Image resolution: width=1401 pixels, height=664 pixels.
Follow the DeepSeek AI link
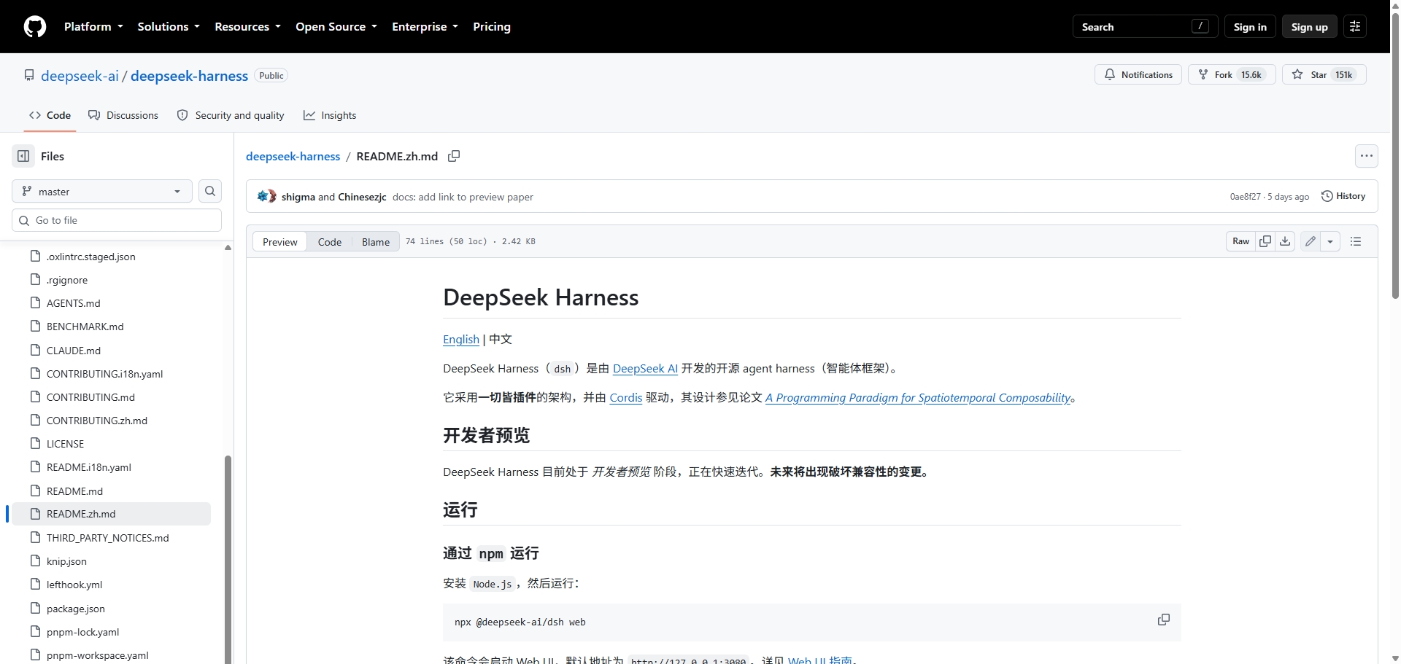click(x=645, y=368)
